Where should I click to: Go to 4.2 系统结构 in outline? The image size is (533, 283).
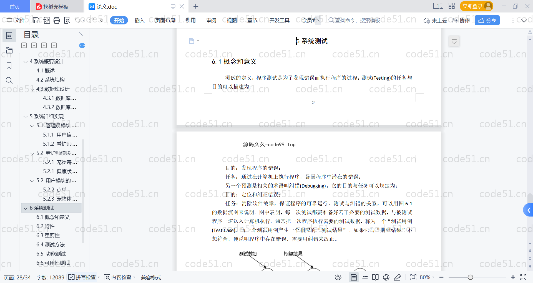[x=51, y=80]
